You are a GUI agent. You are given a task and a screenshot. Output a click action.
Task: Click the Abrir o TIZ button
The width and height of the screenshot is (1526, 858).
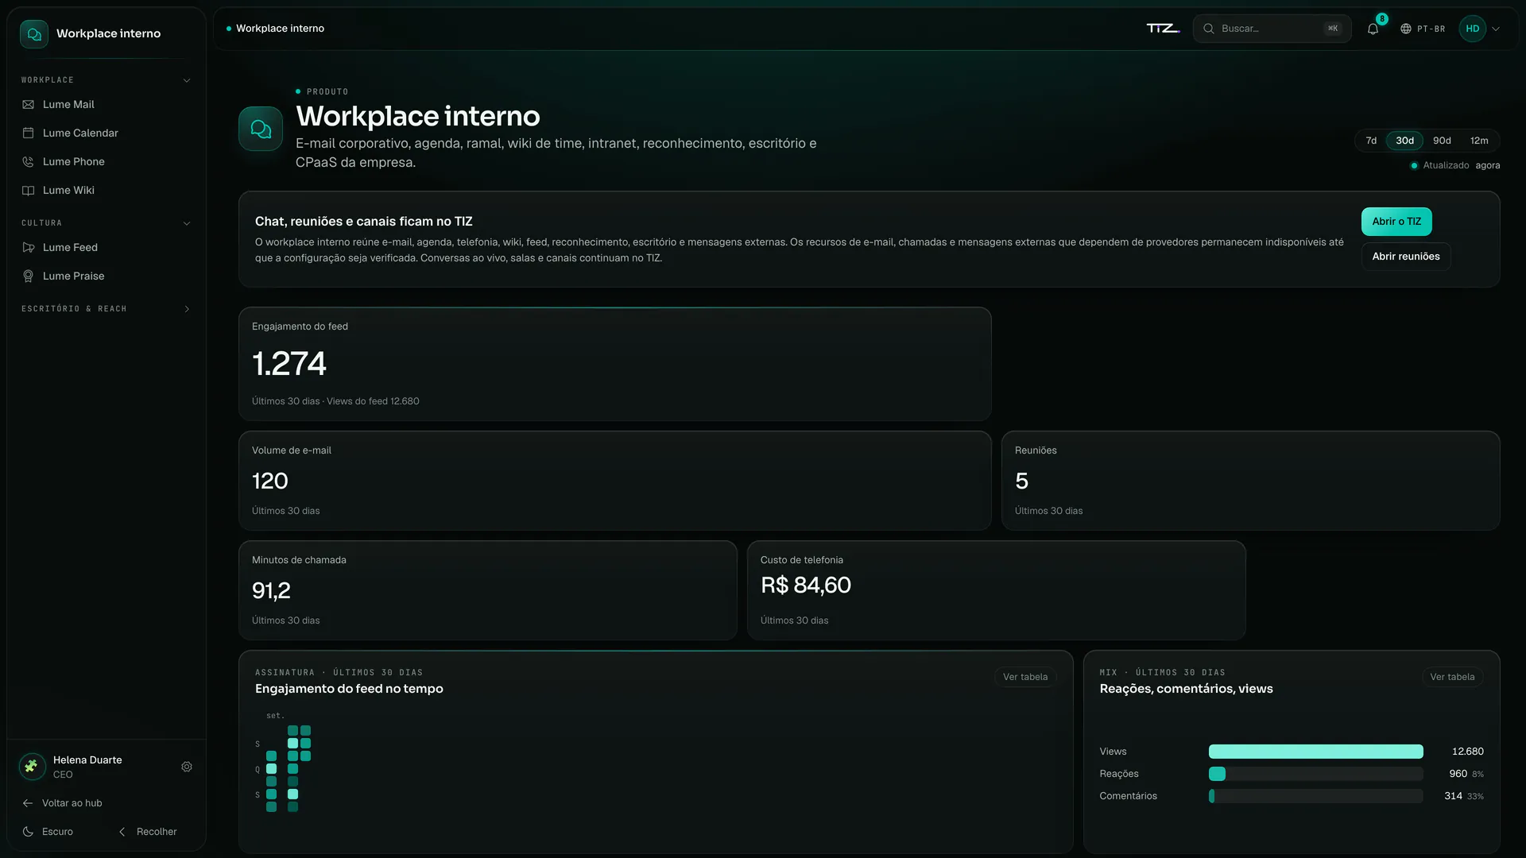[1396, 222]
